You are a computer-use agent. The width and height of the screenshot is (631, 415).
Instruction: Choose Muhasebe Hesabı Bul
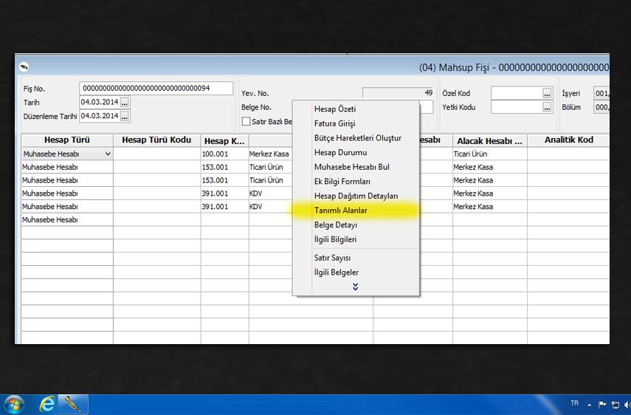[x=352, y=167]
